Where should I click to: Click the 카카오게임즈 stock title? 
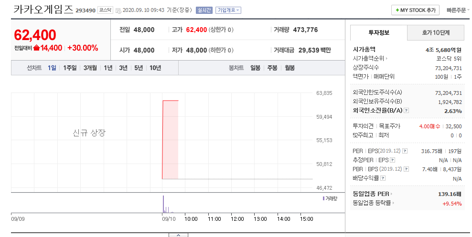[43, 9]
